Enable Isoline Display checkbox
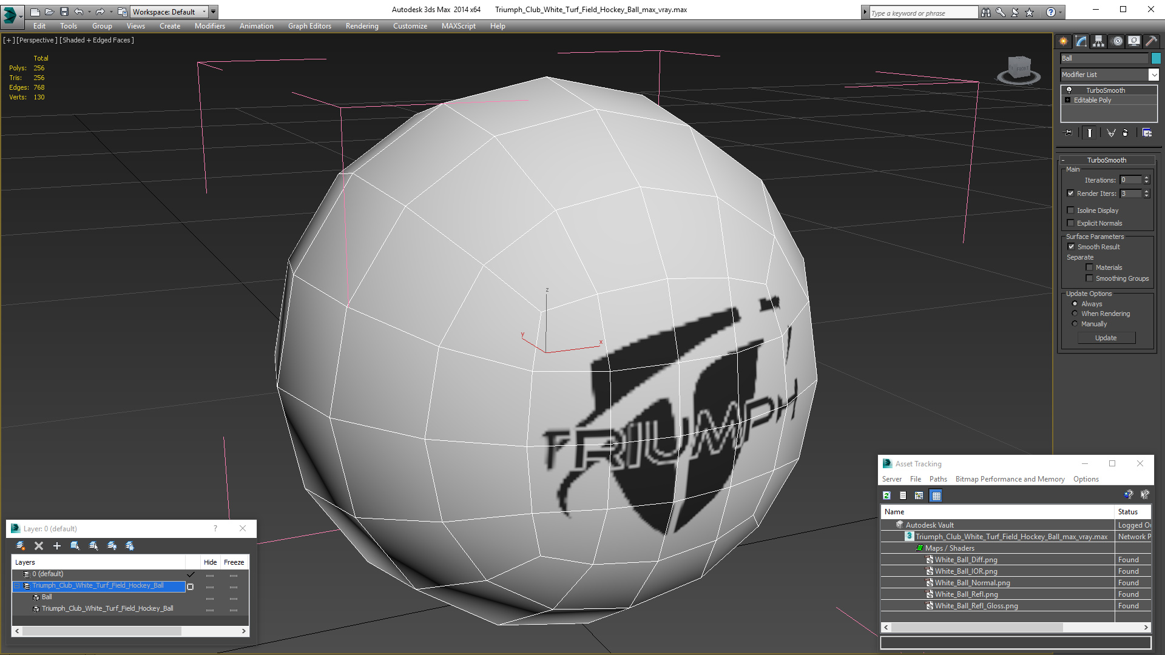1165x655 pixels. (x=1071, y=210)
